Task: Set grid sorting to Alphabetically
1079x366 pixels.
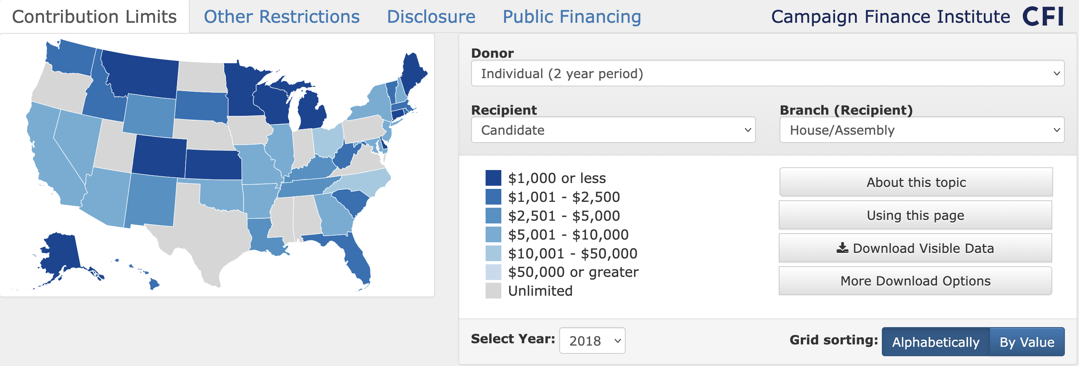Action: pyautogui.click(x=935, y=342)
